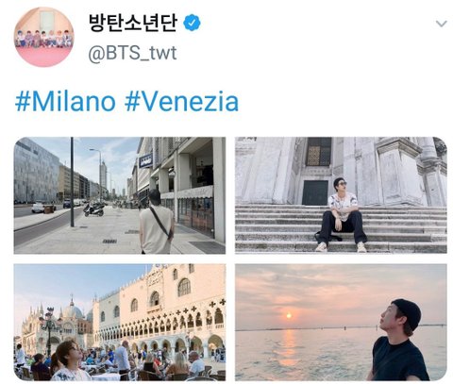Click the 방탄소년단 display name

133,23
